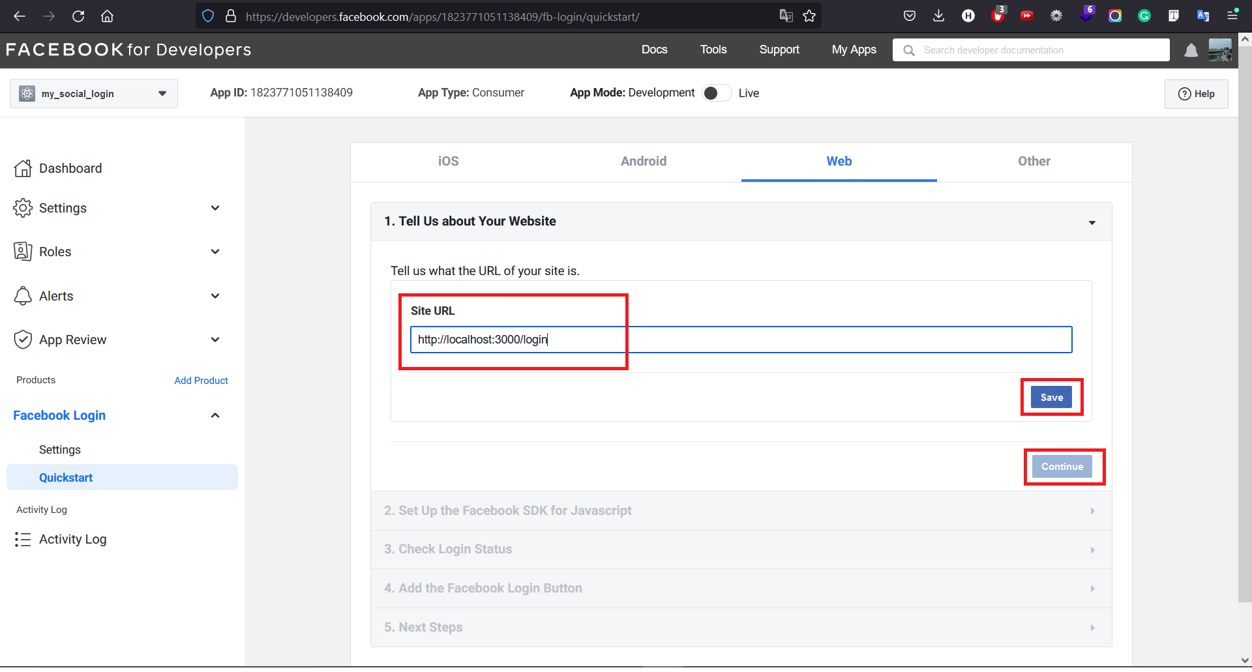Expand the App Review sidebar section

click(x=215, y=340)
